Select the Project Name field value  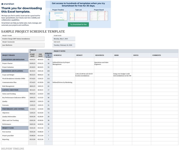23,39
